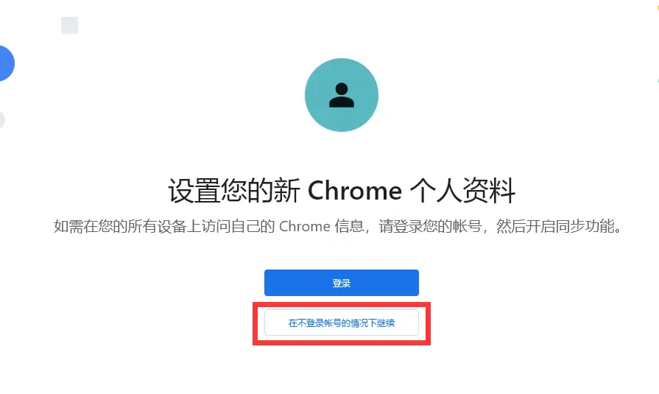Click 设置您的新 at heading start
Viewport: 659px width, 394px height.
click(234, 191)
